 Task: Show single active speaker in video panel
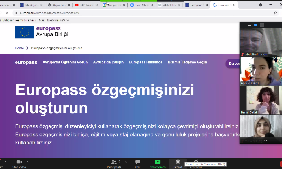coord(249,25)
